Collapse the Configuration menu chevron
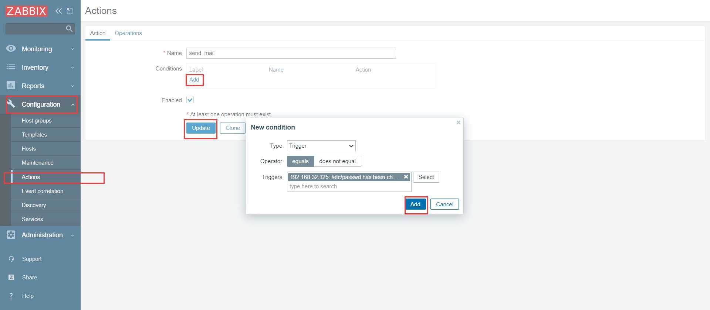Viewport: 710px width, 310px height. point(73,105)
